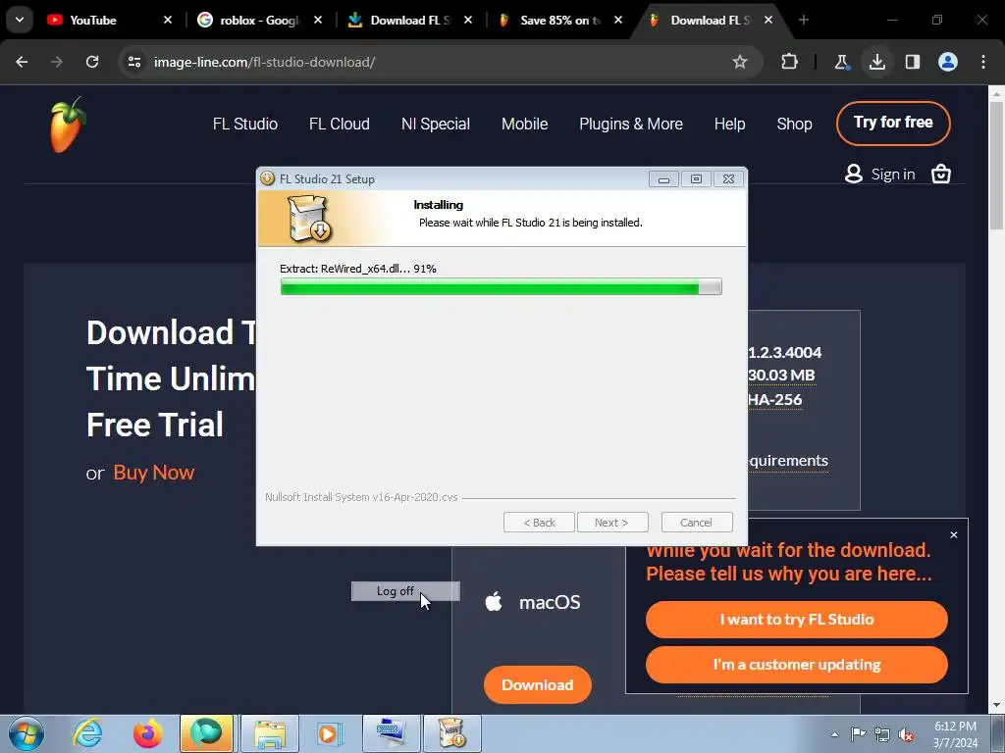Click the version number 1.2.3.4004
The image size is (1005, 753).
784,352
